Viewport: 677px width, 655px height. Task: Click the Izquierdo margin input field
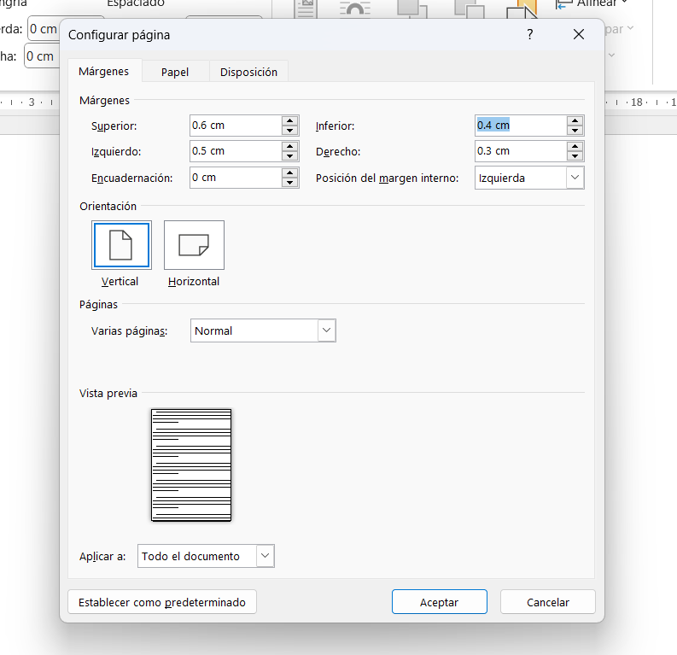(x=236, y=151)
